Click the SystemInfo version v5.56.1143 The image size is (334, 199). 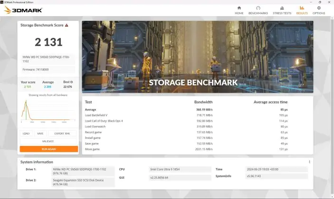point(277,176)
